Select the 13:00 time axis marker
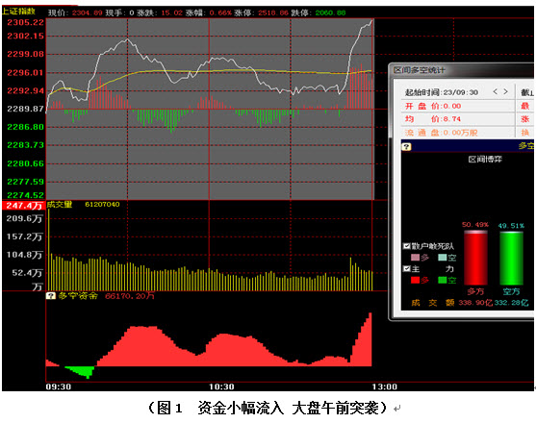536x423 pixels. click(385, 386)
